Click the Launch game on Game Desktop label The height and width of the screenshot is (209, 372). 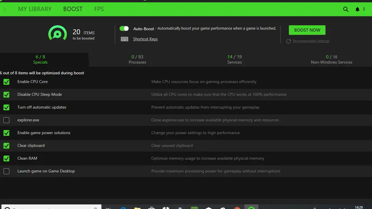pos(46,171)
